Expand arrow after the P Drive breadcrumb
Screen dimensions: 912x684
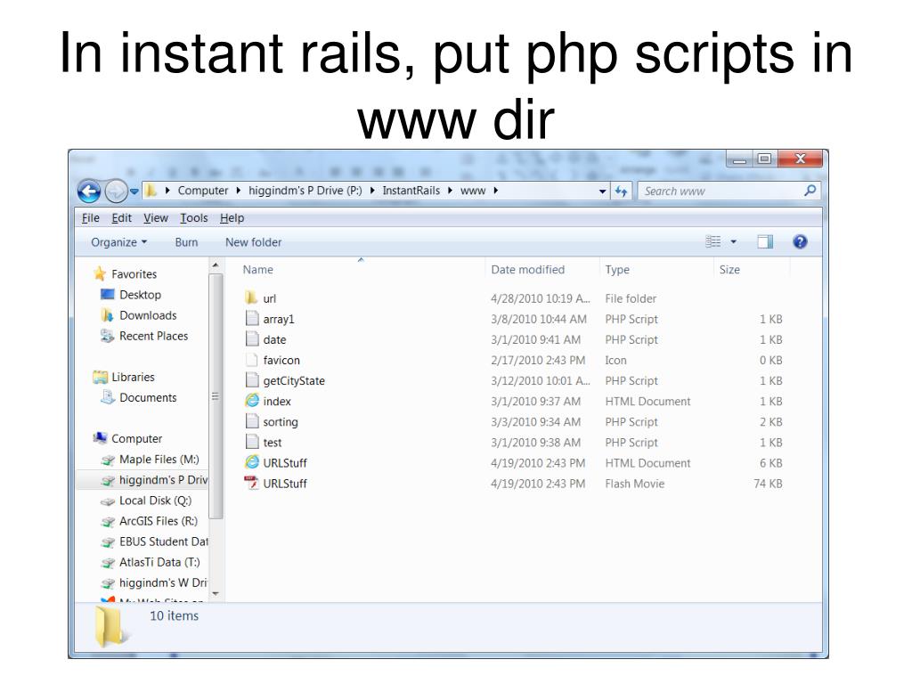pyautogui.click(x=372, y=191)
